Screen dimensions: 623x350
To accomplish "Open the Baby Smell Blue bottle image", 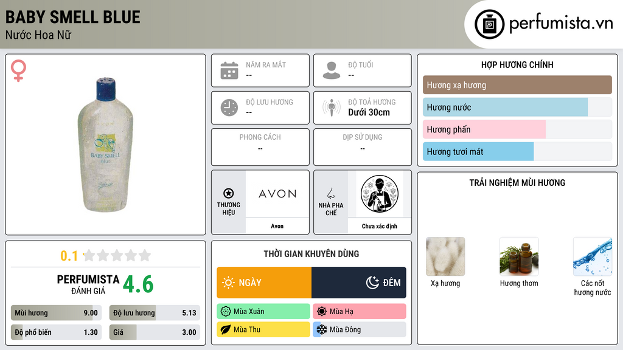I will click(105, 145).
